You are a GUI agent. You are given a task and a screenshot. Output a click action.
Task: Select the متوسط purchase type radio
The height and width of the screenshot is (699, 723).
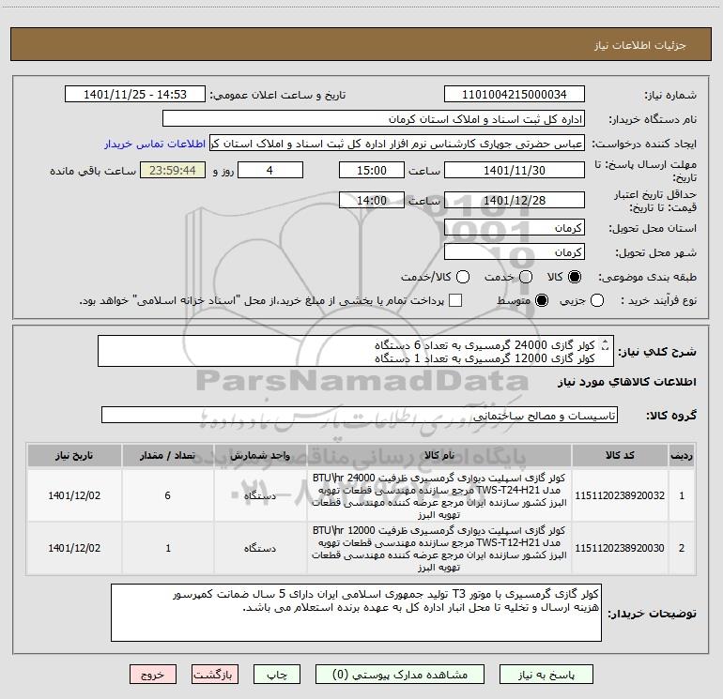[542, 300]
